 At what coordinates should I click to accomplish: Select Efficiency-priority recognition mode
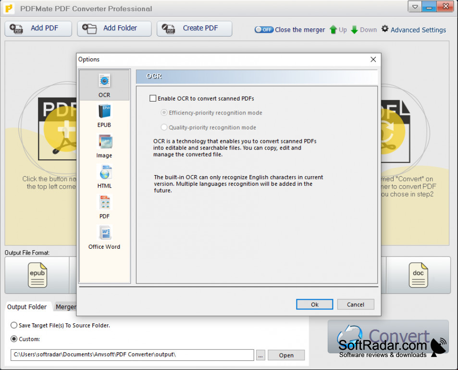coord(164,113)
